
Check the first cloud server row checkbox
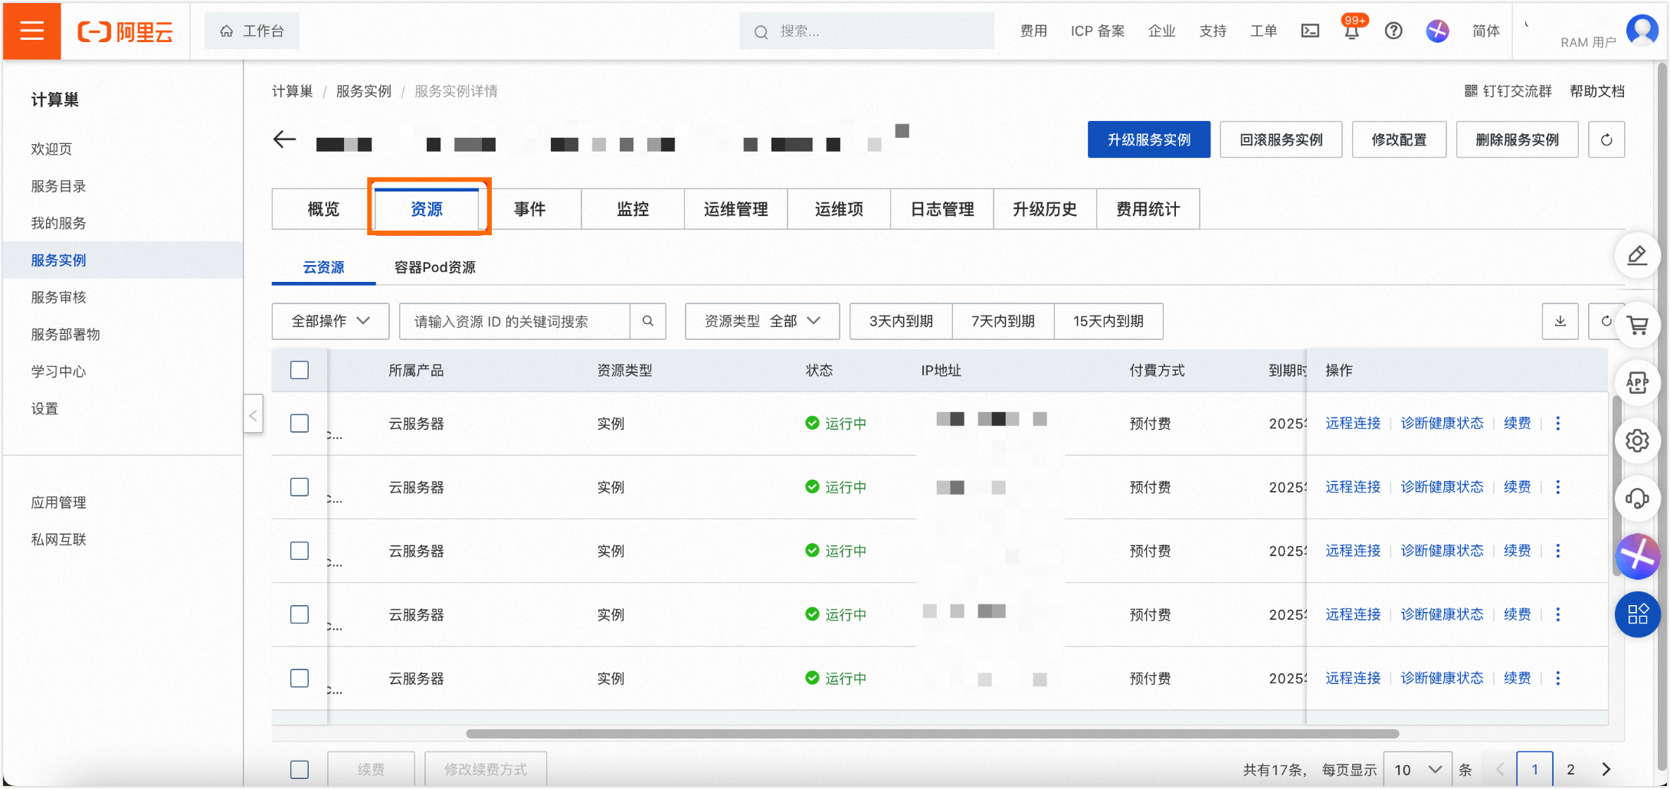click(x=300, y=424)
